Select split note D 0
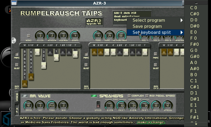 click(196, 20)
